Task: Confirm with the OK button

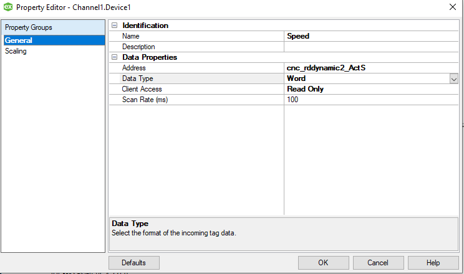Action: pyautogui.click(x=323, y=263)
